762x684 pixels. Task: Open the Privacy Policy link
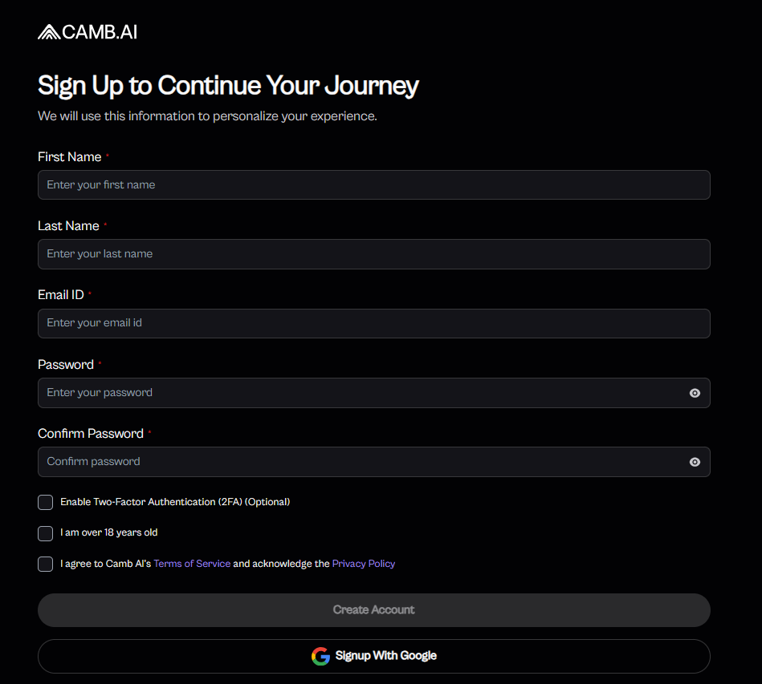point(364,564)
